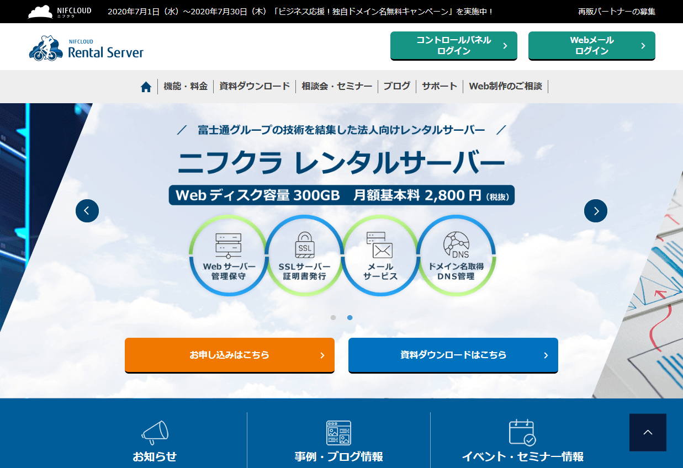The height and width of the screenshot is (468, 683).
Task: Click the 事例・ブログ情報 browser icon
Action: [x=338, y=433]
